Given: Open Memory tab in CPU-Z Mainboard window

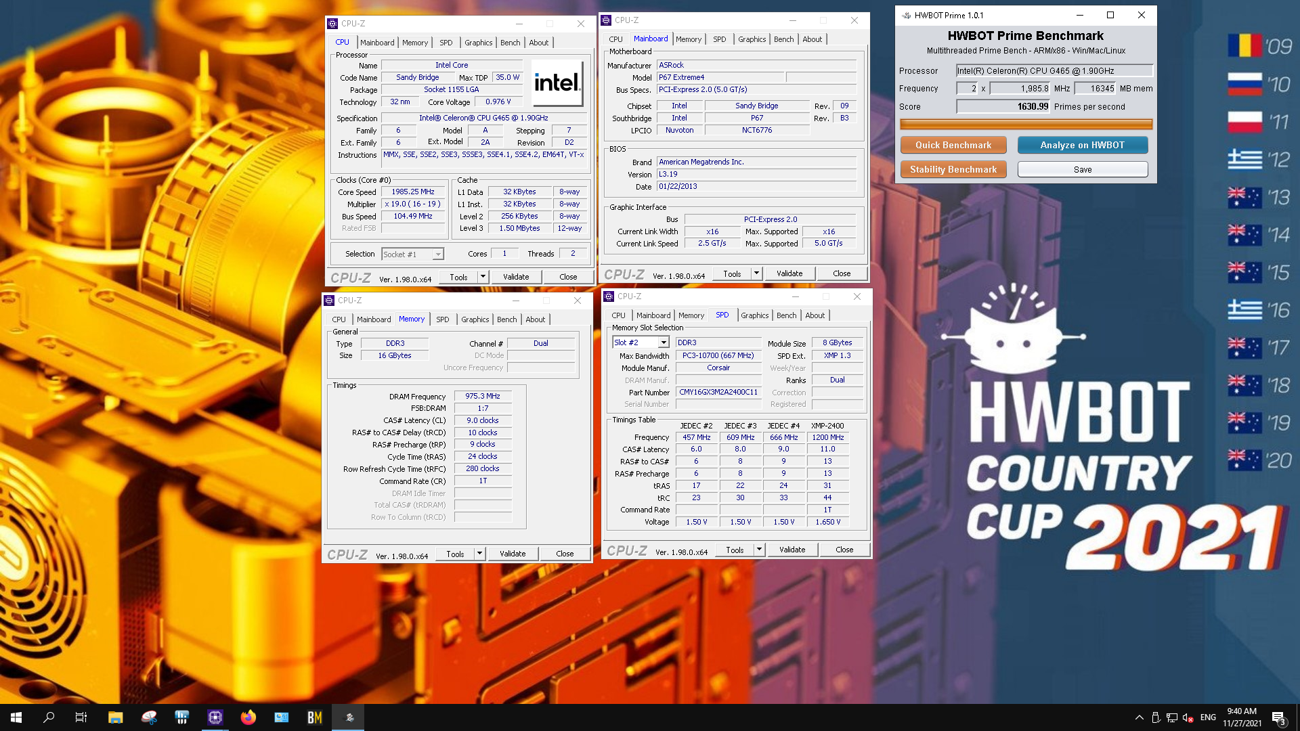Looking at the screenshot, I should point(688,39).
